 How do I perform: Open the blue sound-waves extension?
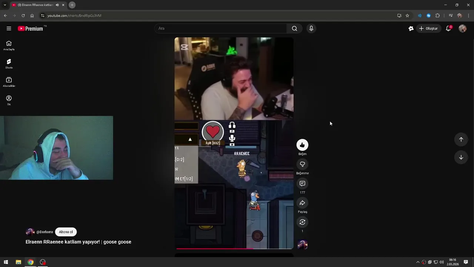click(x=420, y=16)
